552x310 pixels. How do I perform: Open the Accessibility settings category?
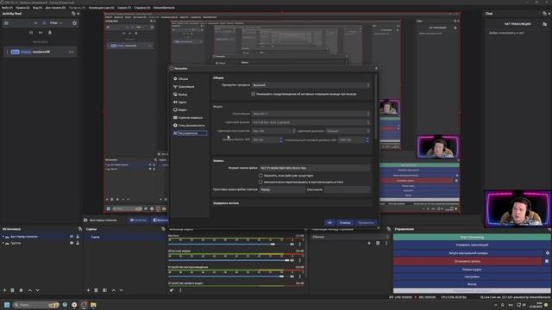[x=190, y=125]
